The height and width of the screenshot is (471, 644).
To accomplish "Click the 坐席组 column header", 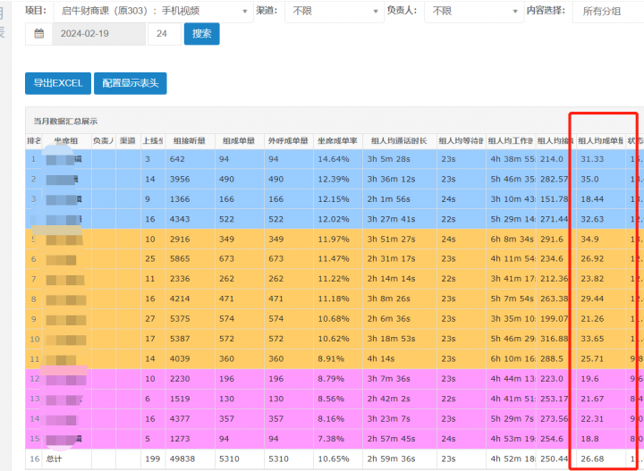I will pos(66,141).
